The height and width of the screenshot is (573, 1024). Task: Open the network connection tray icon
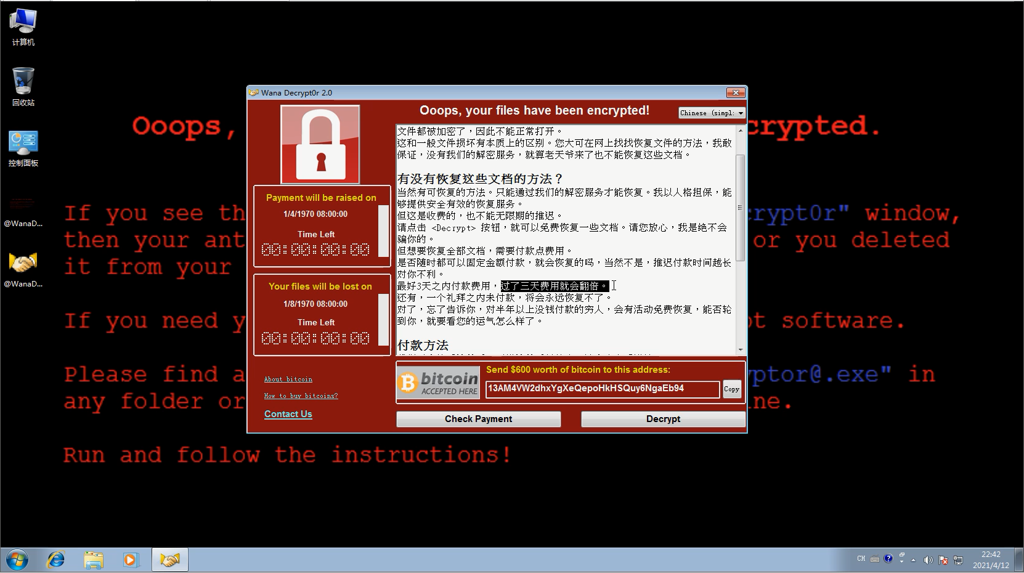pos(958,560)
